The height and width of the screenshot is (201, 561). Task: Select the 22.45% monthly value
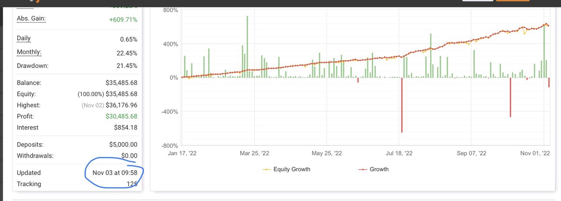coord(127,53)
